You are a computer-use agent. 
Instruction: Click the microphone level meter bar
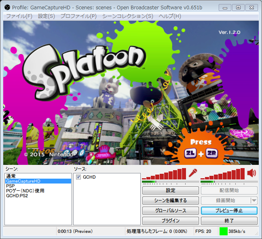pos(171,182)
